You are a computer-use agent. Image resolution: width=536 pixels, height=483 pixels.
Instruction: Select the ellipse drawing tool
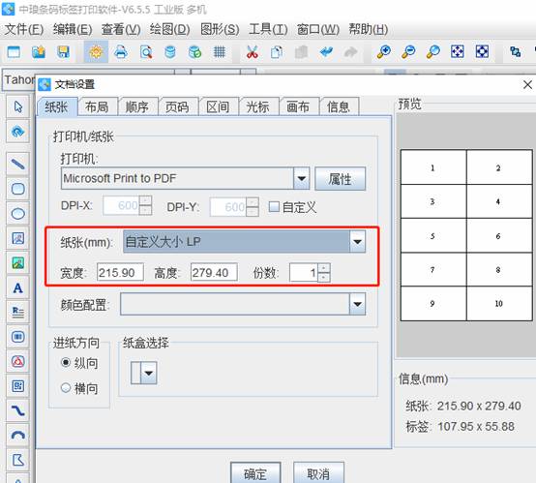(x=17, y=214)
